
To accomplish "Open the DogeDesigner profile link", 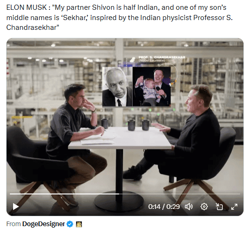I will 43,224.
